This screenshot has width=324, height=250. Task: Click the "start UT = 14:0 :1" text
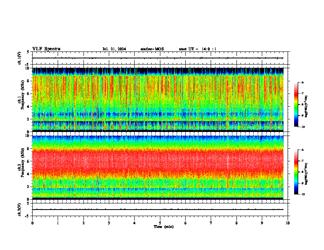(198, 49)
